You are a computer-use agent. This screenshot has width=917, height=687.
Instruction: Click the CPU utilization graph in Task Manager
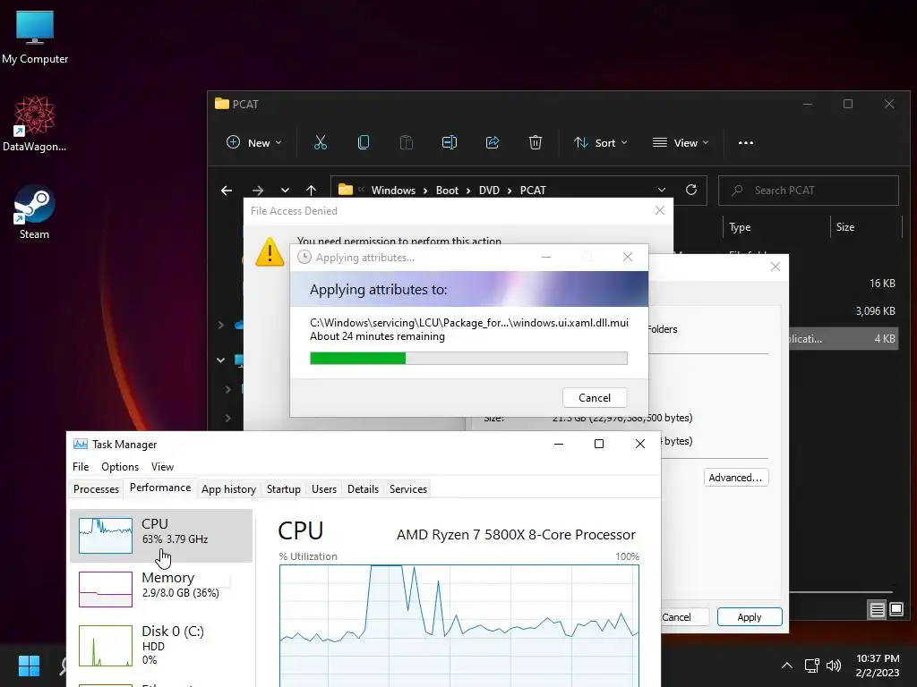(459, 625)
